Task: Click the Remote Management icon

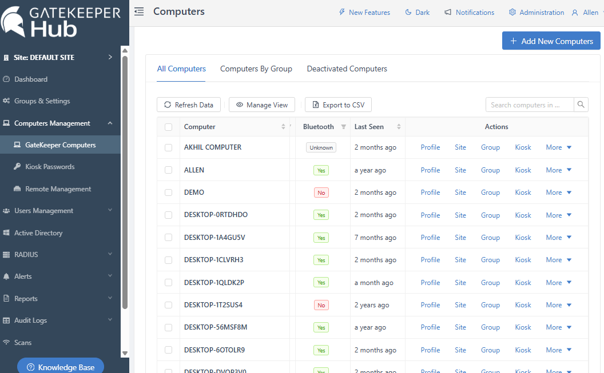Action: pos(17,189)
